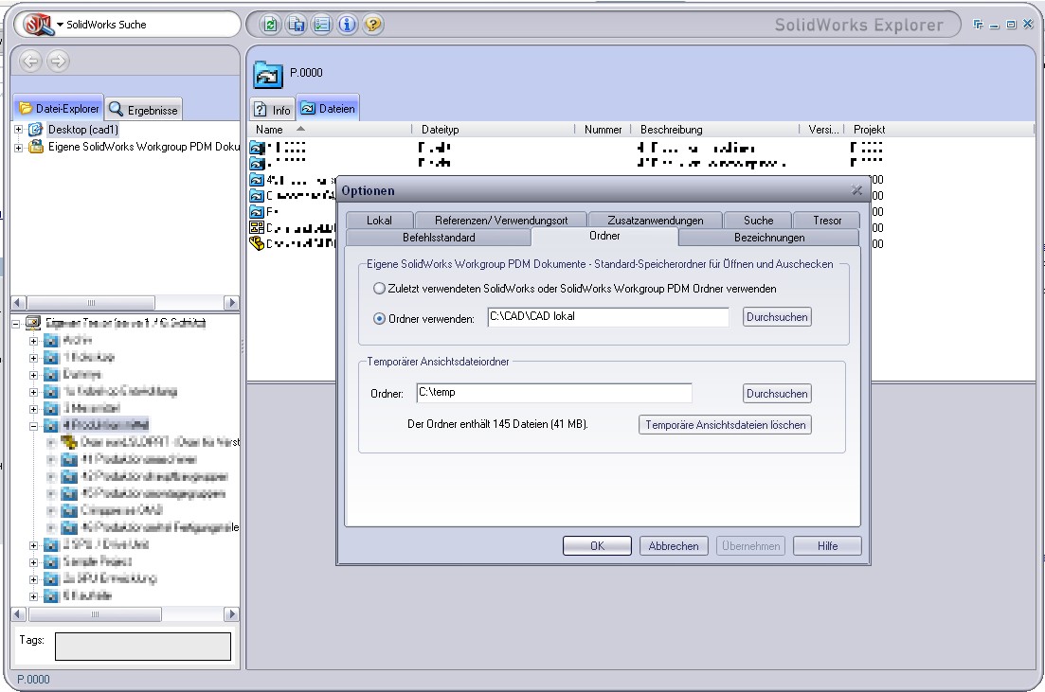Select the 'Ordner verwenden' radio button
The width and height of the screenshot is (1045, 692).
coord(379,319)
